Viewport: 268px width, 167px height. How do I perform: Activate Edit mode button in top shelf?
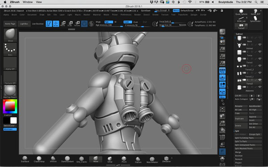tap(49, 24)
